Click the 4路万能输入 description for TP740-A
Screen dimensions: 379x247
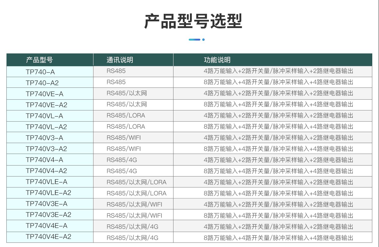click(x=279, y=71)
